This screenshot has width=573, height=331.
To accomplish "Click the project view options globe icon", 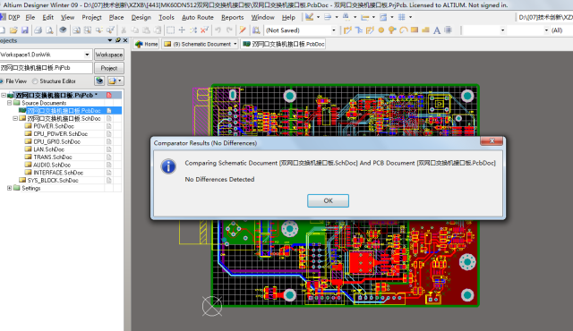I will point(99,81).
